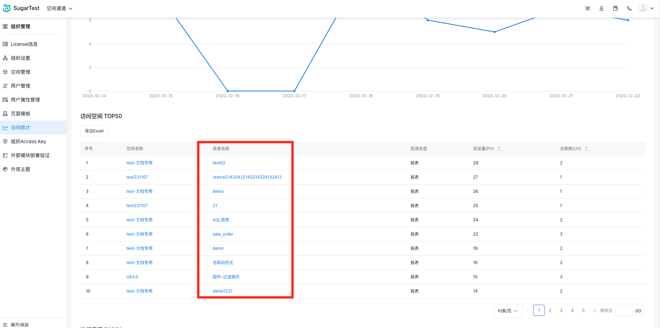Open resource link sale_order

pos(223,234)
